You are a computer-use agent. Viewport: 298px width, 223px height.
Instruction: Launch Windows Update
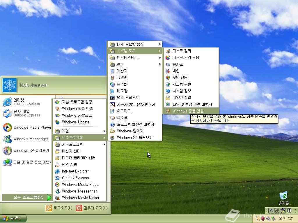[x=80, y=122]
